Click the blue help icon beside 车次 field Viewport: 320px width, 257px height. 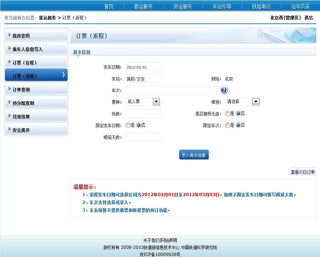pyautogui.click(x=224, y=90)
